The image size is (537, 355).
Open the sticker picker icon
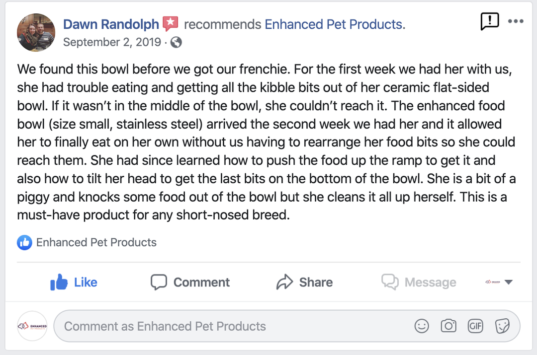tap(503, 326)
